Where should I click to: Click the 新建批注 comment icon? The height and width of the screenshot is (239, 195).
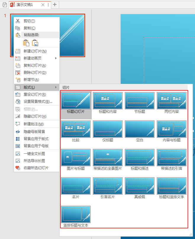click(x=18, y=124)
